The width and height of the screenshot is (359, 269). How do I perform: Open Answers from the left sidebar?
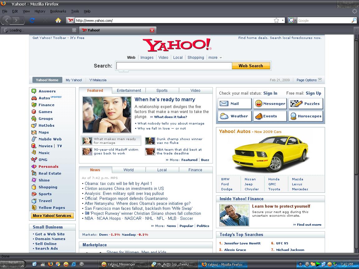coord(47,91)
